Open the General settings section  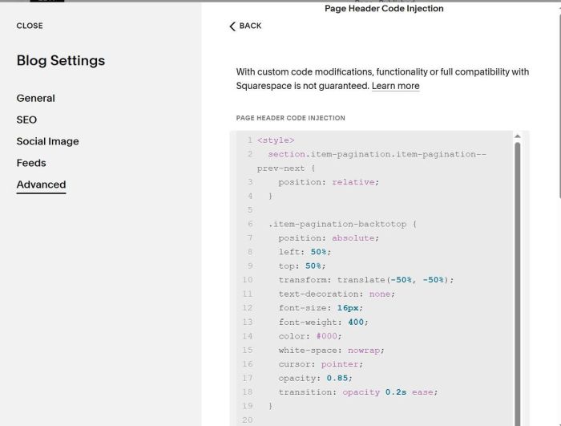(x=36, y=98)
